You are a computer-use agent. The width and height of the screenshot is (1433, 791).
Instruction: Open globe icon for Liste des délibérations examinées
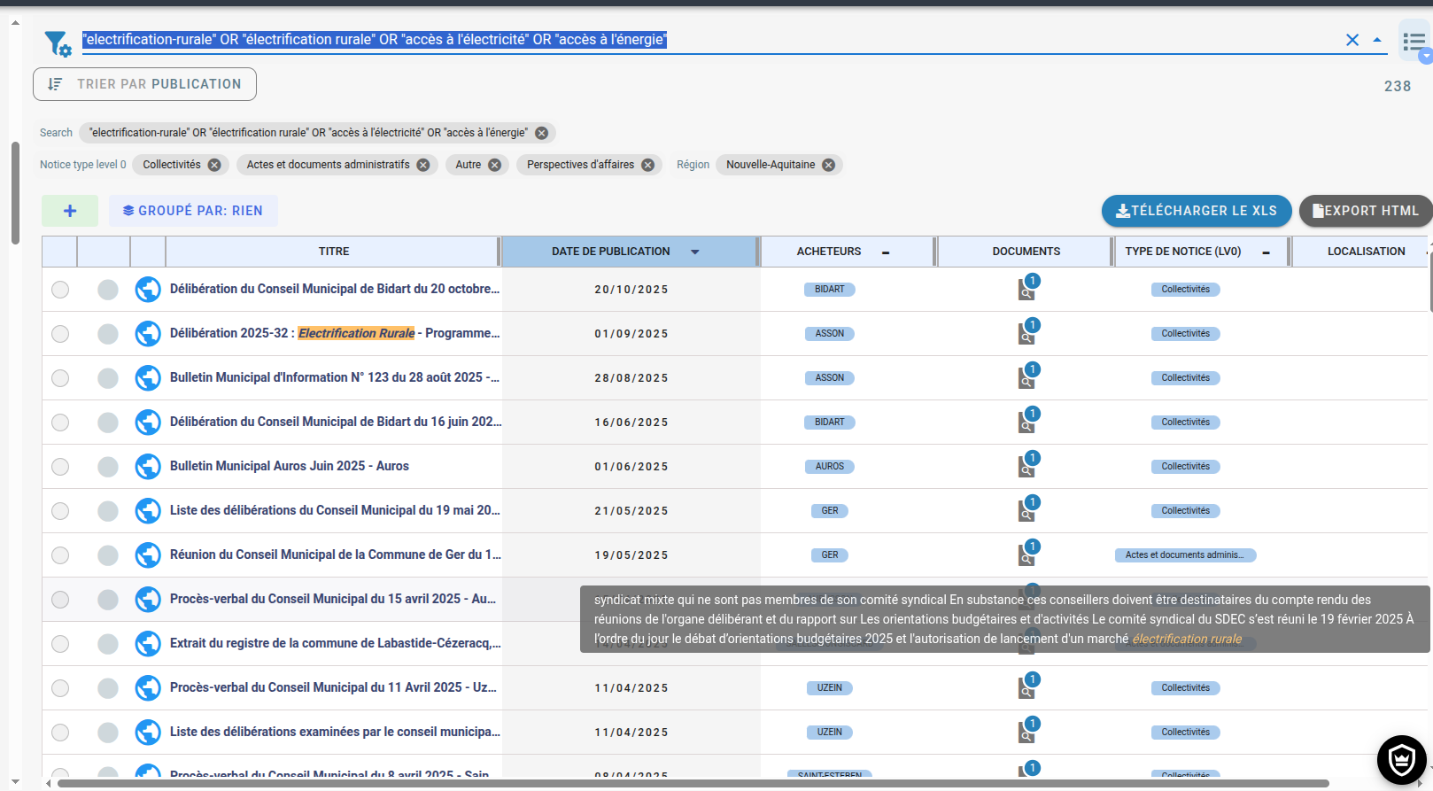tap(148, 733)
